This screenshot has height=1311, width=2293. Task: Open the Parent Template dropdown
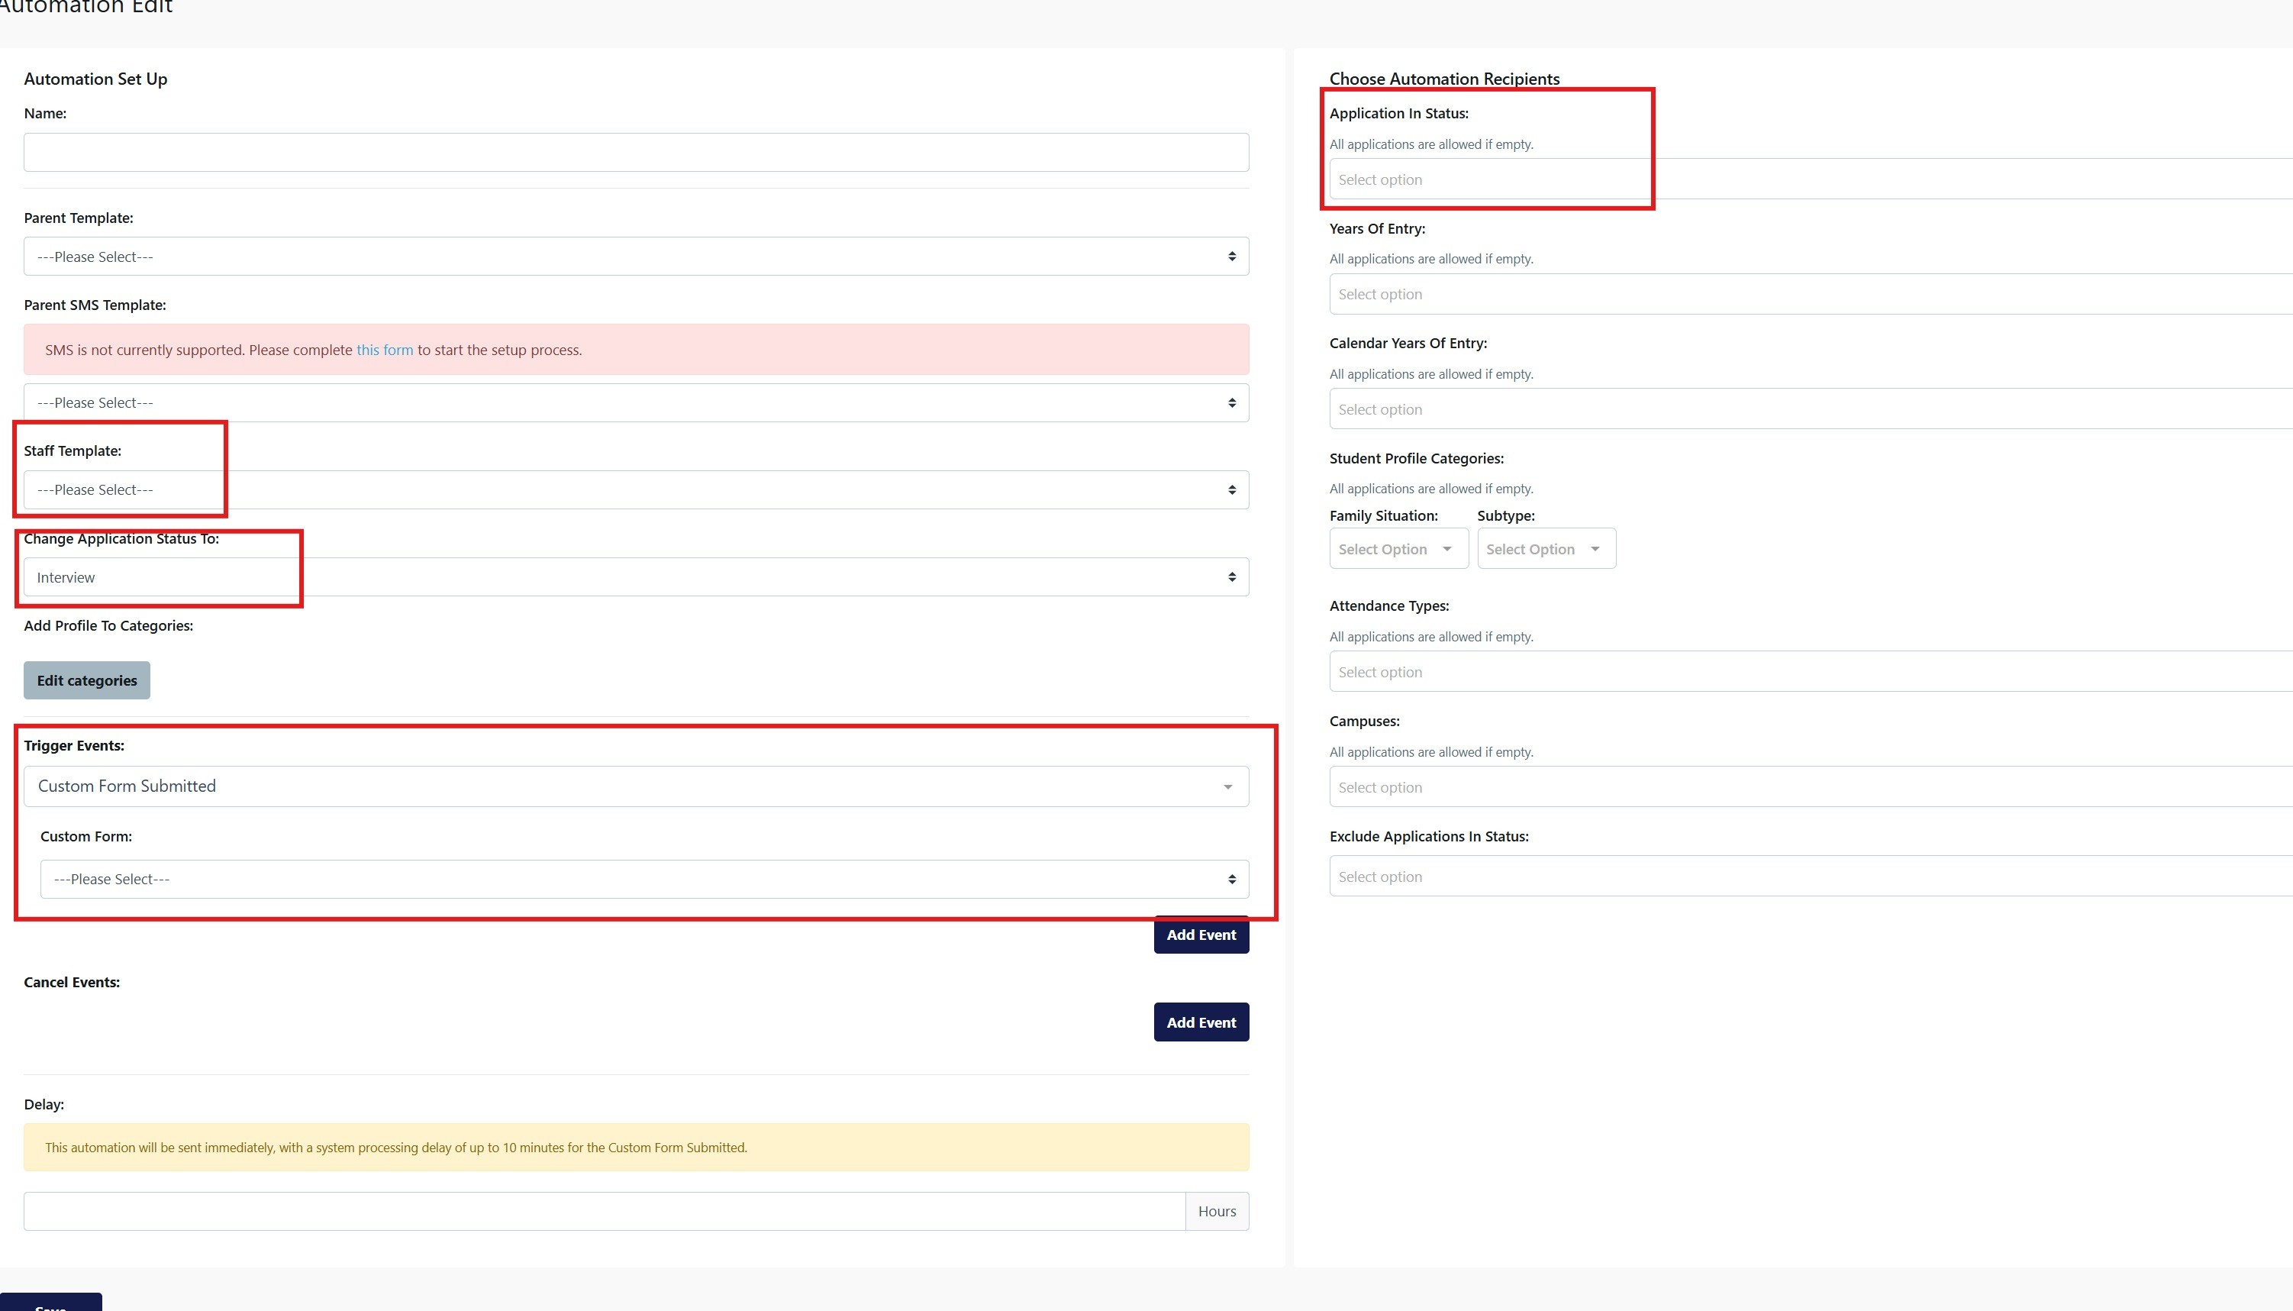tap(635, 256)
